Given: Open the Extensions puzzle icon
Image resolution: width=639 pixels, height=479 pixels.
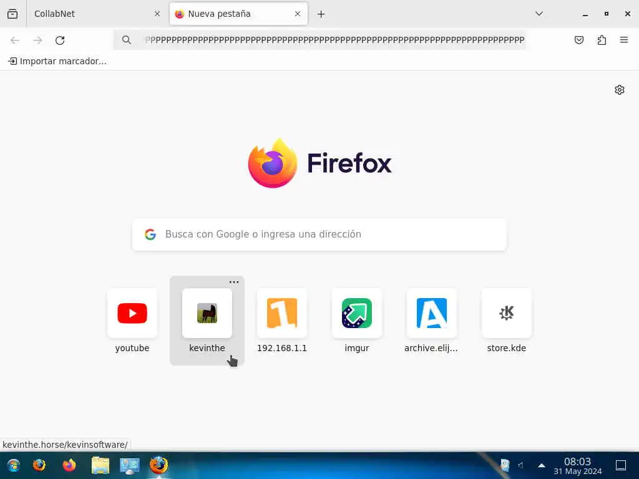Looking at the screenshot, I should coord(602,40).
